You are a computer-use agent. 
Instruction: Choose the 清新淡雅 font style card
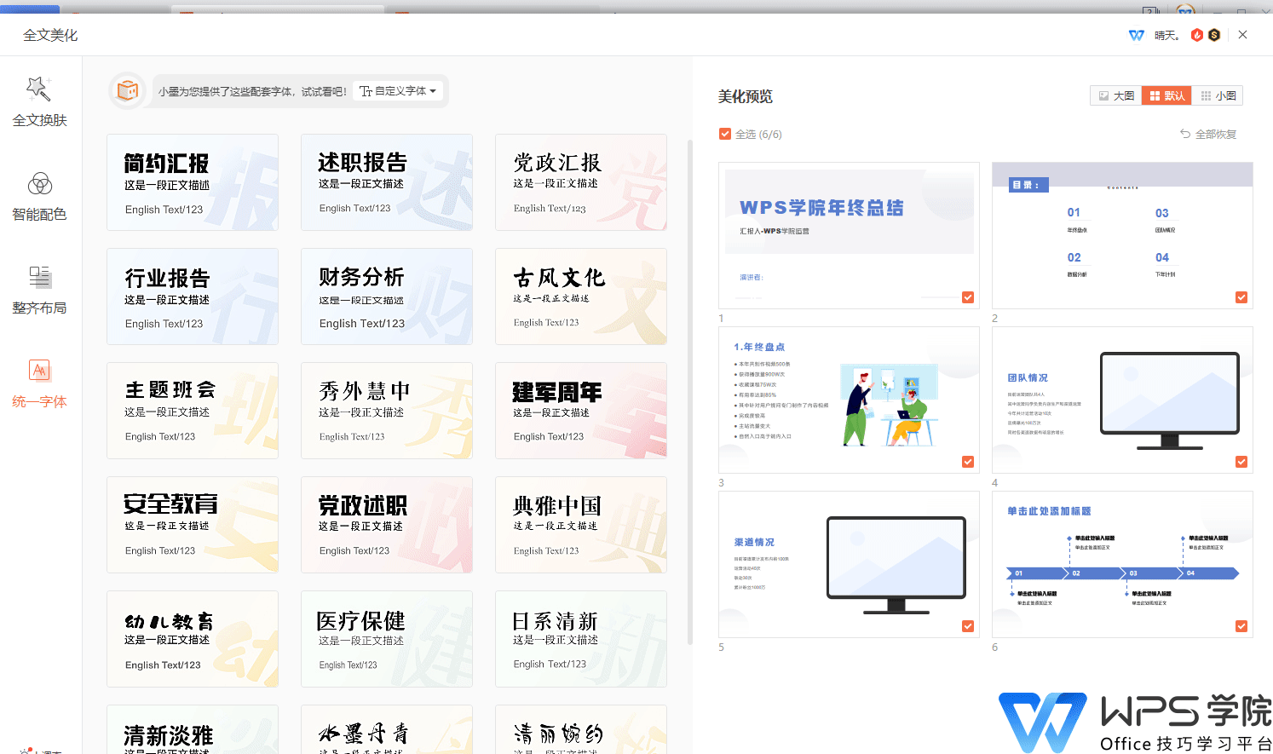193,730
